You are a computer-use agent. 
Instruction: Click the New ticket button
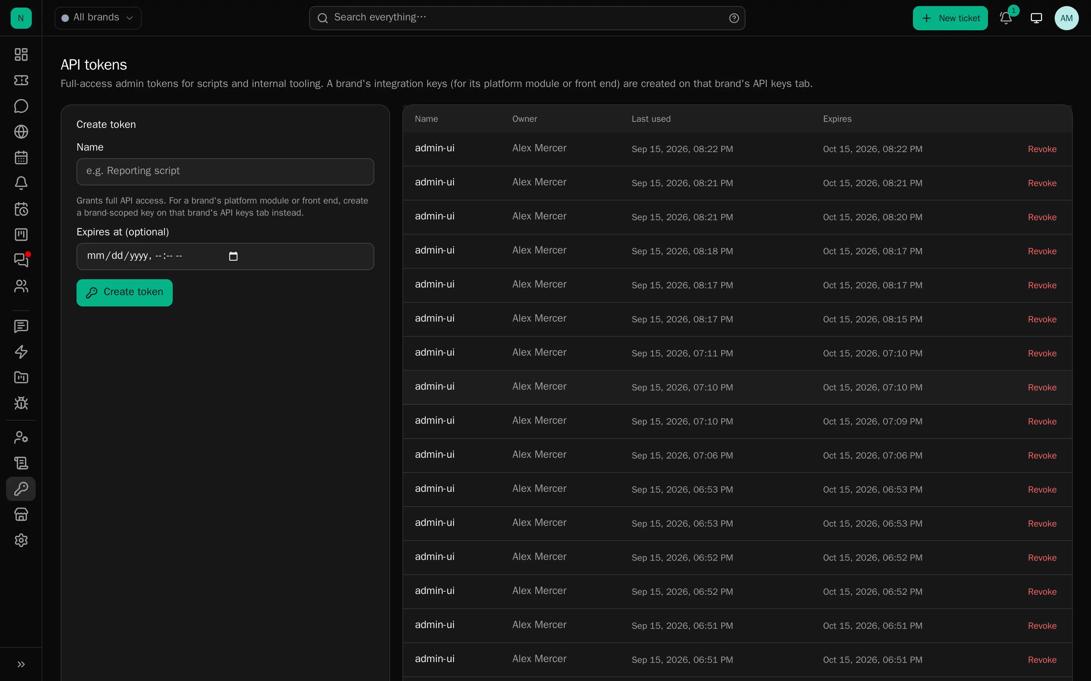(950, 18)
